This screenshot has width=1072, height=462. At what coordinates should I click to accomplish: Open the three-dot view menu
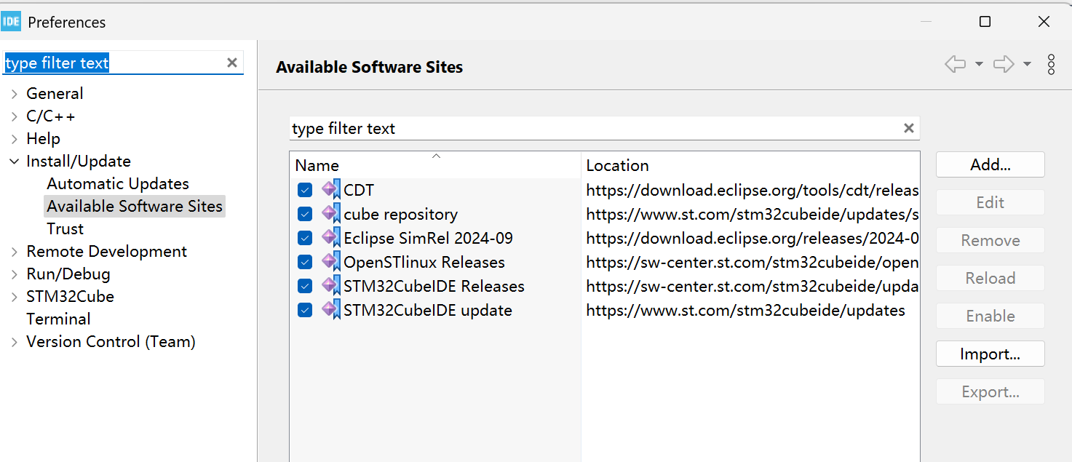[x=1052, y=65]
